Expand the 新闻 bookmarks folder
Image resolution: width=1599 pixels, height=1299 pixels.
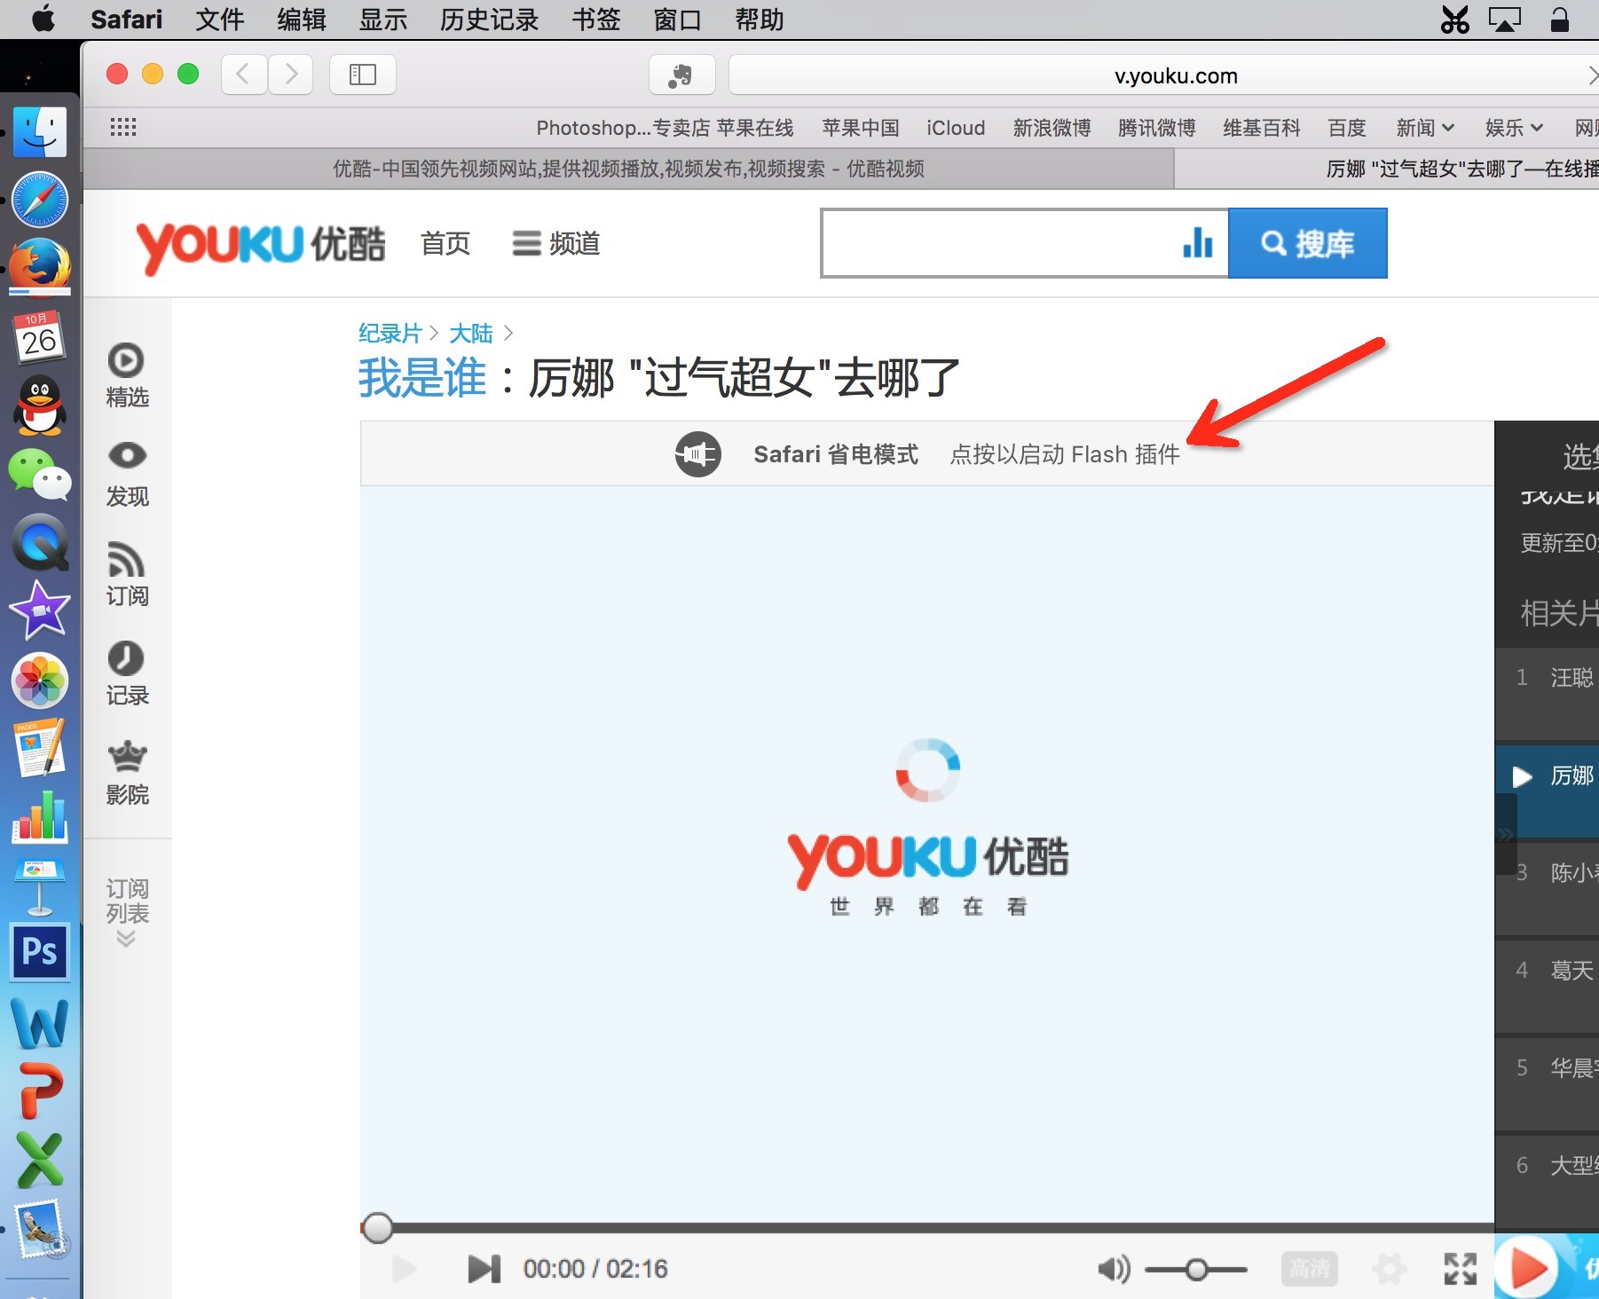point(1424,128)
